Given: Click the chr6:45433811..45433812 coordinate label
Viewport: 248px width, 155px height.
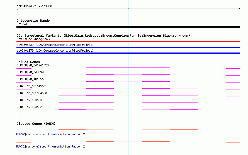Looking at the screenshot, I should click(x=36, y=6).
